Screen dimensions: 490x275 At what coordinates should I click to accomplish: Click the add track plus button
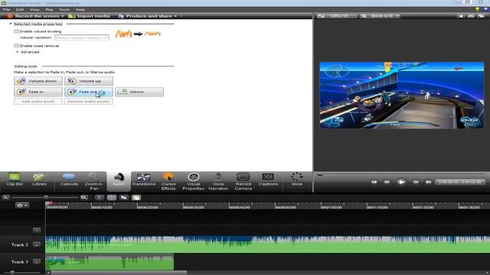click(37, 230)
